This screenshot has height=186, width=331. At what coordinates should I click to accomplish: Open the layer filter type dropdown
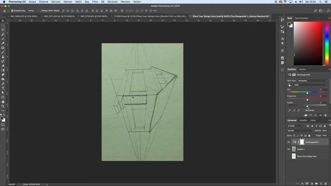pyautogui.click(x=295, y=126)
